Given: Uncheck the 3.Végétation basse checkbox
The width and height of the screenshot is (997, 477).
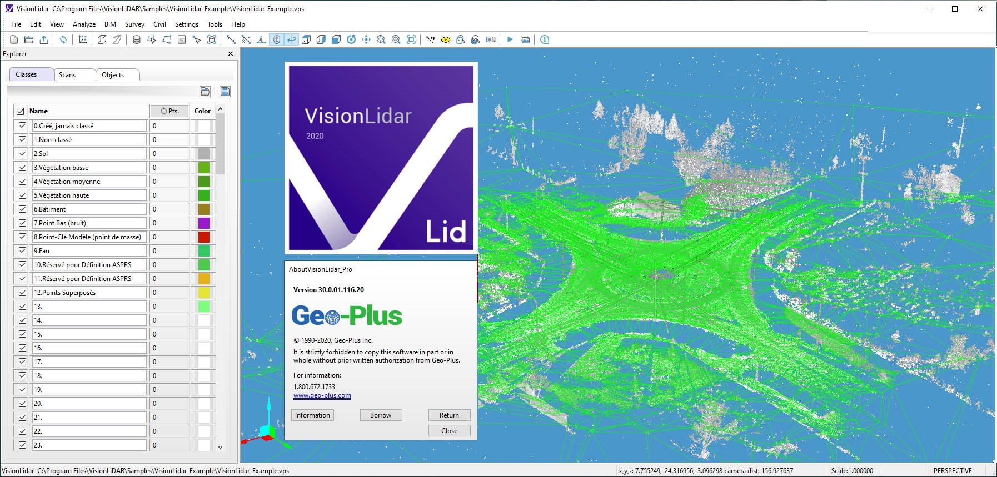Looking at the screenshot, I should point(22,168).
